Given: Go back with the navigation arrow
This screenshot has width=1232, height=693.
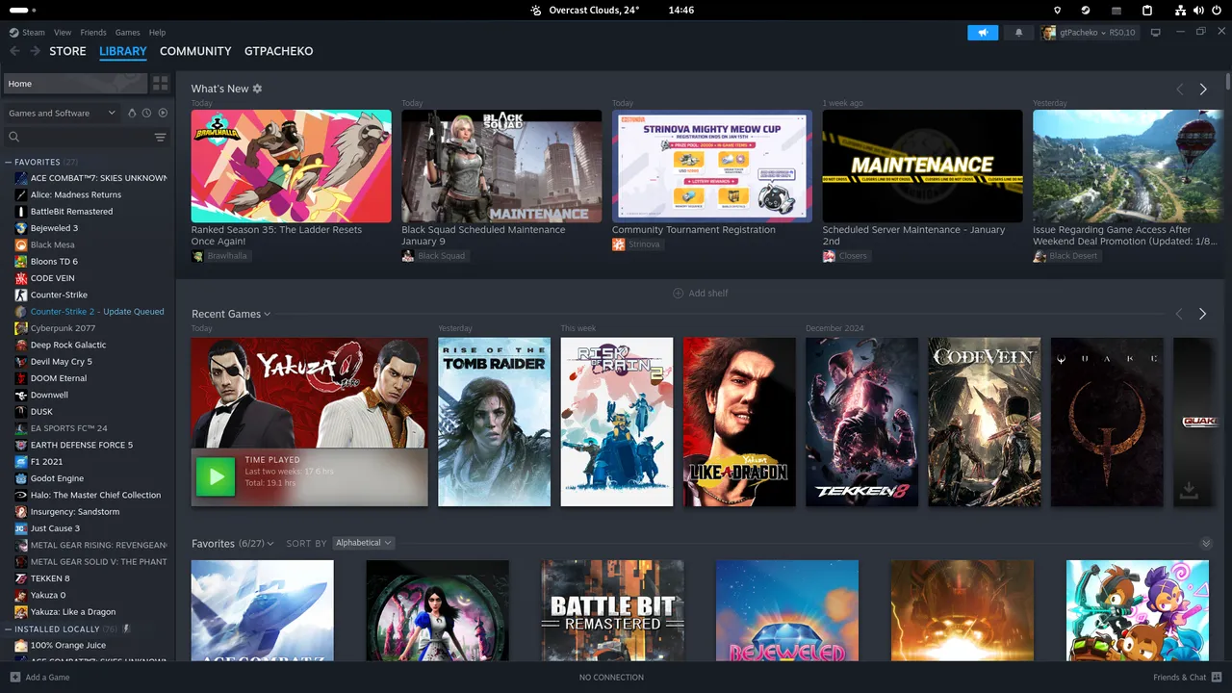Looking at the screenshot, I should pos(14,51).
